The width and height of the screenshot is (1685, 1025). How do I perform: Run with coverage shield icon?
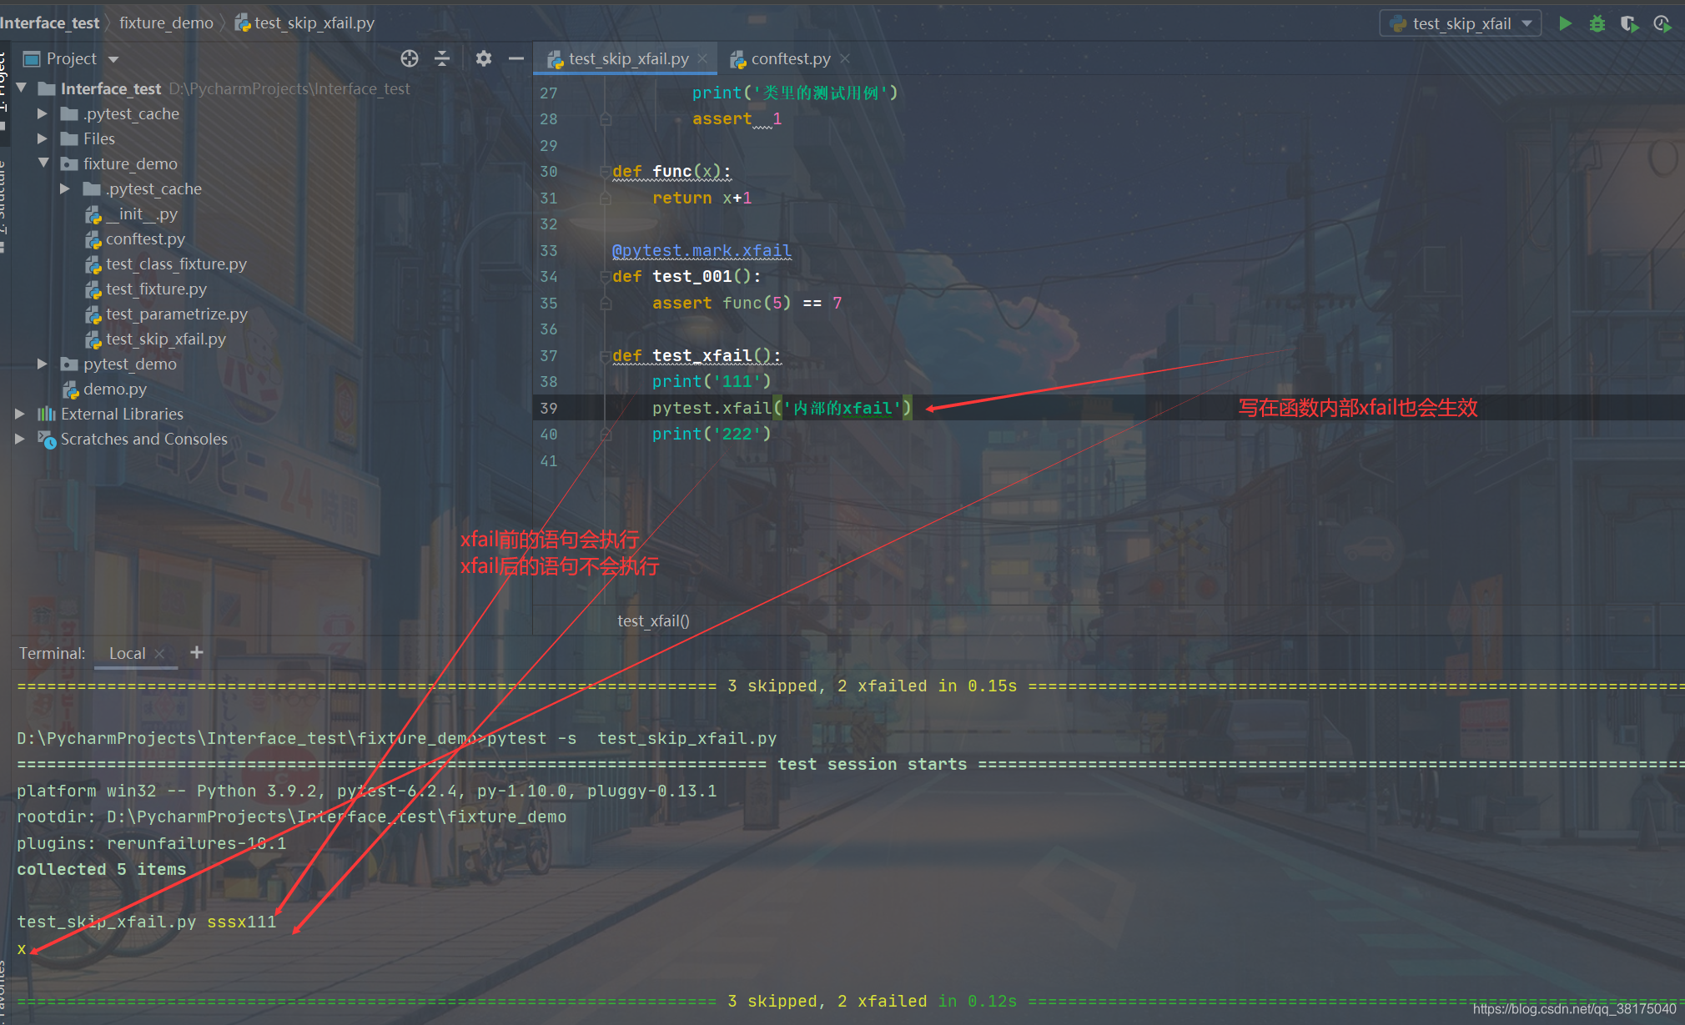click(x=1629, y=23)
